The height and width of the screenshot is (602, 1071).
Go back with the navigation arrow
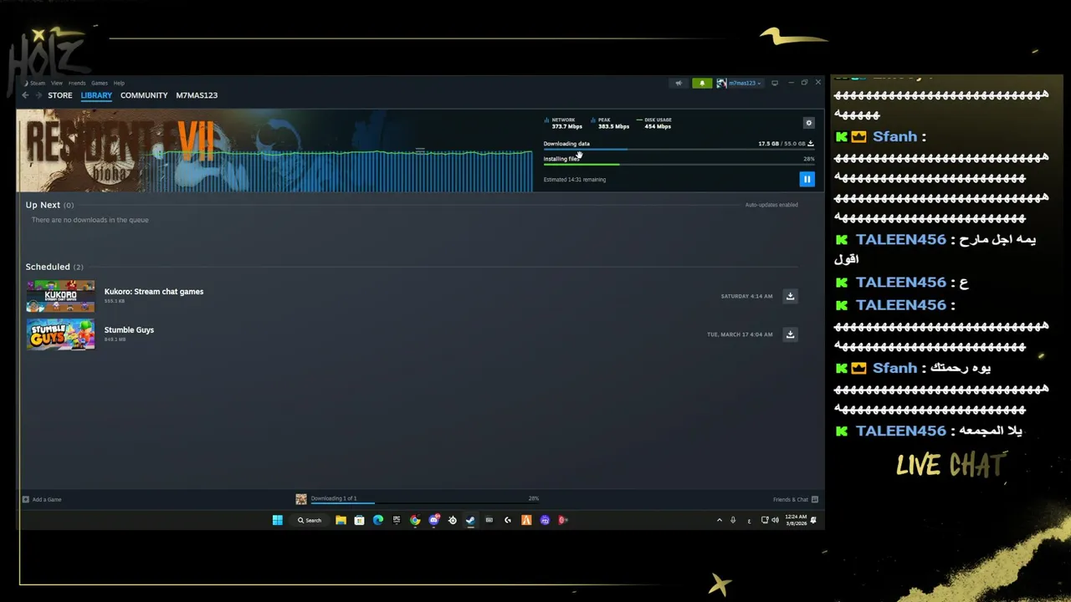pyautogui.click(x=25, y=95)
